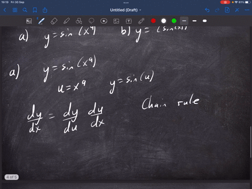Open the three-dot more options menu
This screenshot has height=189, width=252.
tap(247, 10)
